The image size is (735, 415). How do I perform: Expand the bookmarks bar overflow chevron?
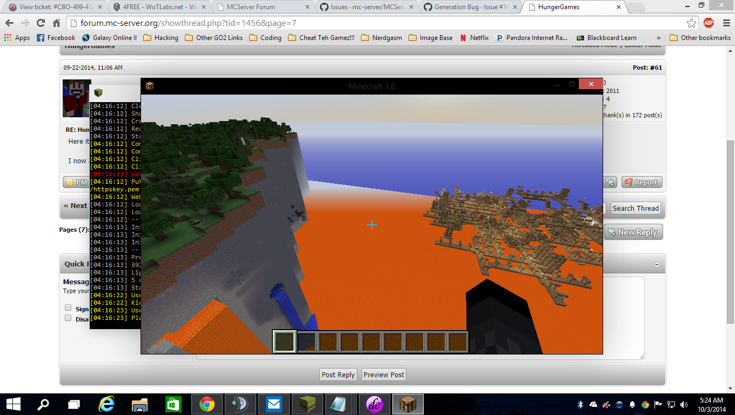point(658,38)
